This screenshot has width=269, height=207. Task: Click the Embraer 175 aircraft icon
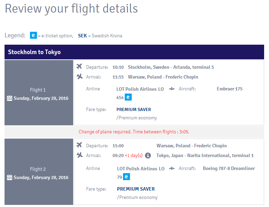coord(171,89)
